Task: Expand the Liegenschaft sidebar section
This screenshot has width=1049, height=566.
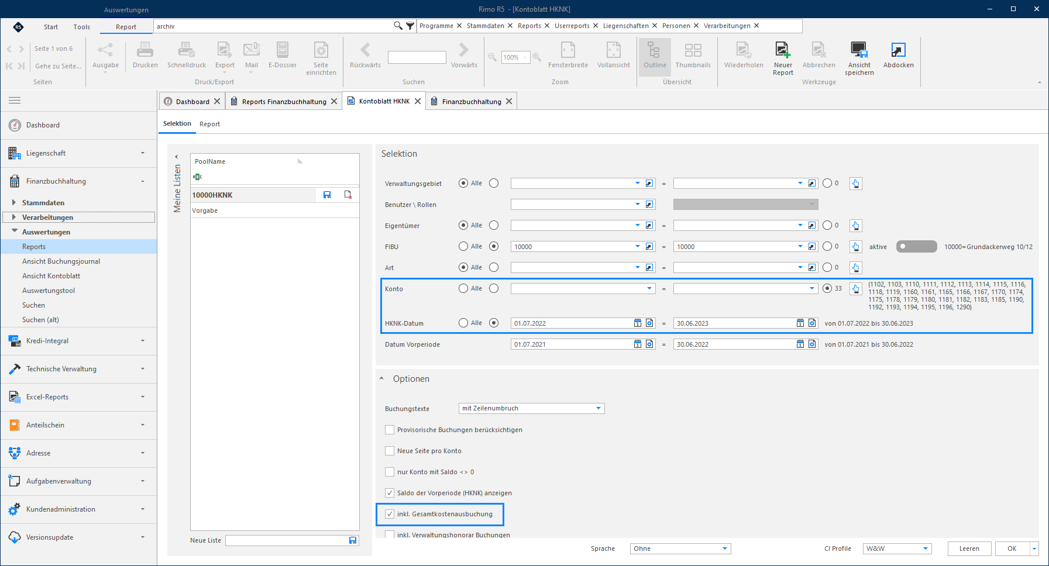Action: [x=79, y=153]
